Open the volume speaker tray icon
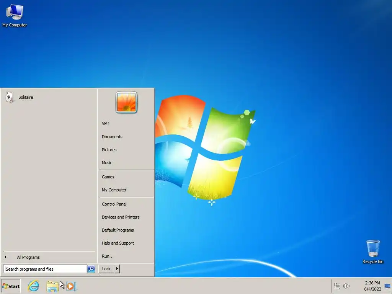Screen dimensions: 392x294 tap(346, 286)
